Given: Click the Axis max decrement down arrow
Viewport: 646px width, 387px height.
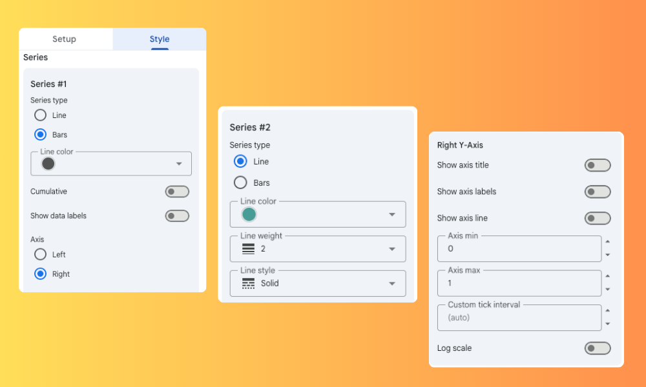Looking at the screenshot, I should 607,290.
